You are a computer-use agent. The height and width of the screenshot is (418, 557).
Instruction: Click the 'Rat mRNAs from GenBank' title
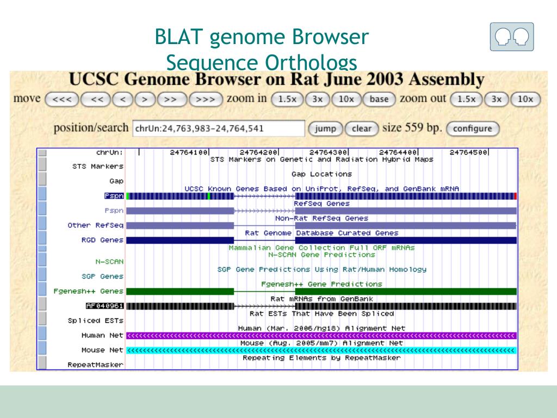(x=321, y=299)
